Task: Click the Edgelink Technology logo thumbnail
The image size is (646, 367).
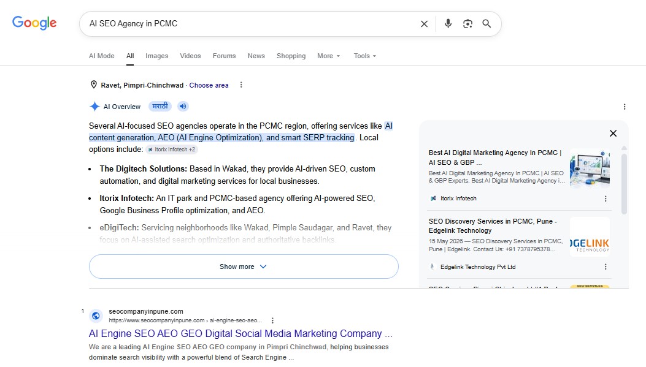Action: [x=590, y=236]
